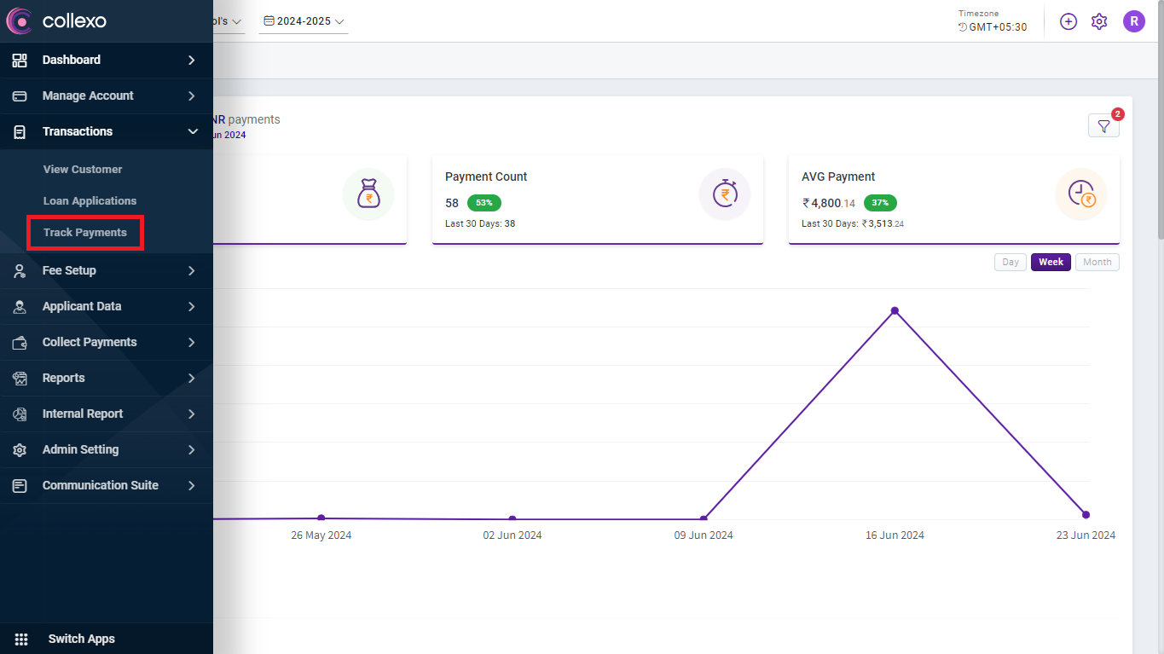
Task: Open Loan Applications menu item
Action: pyautogui.click(x=90, y=201)
